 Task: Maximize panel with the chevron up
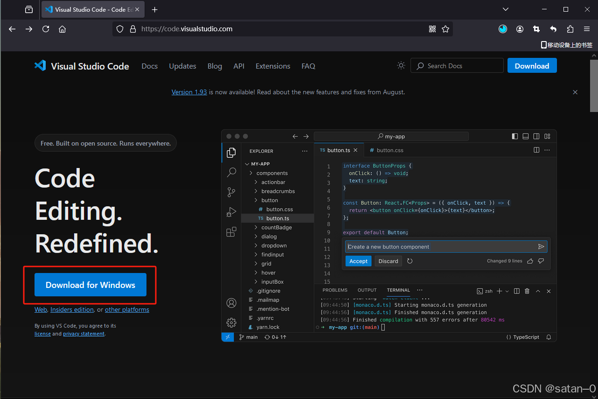tap(538, 291)
